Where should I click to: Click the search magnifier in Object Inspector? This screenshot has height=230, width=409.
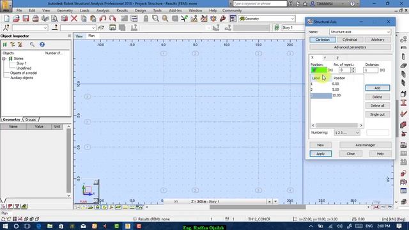pyautogui.click(x=32, y=45)
